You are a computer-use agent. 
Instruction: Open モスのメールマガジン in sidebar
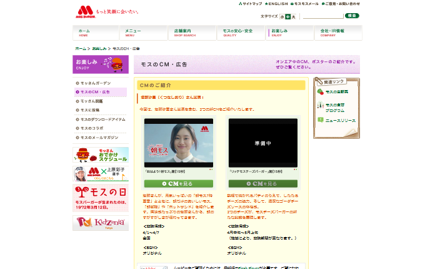tap(99, 138)
